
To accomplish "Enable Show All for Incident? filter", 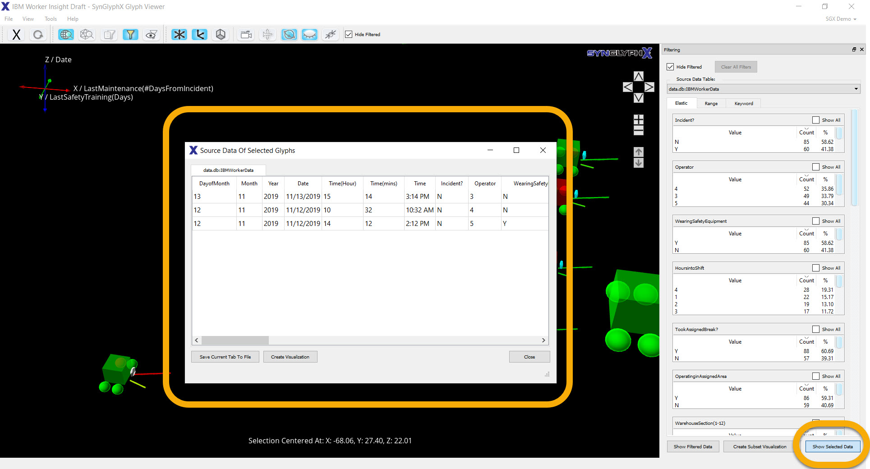I will pos(816,120).
